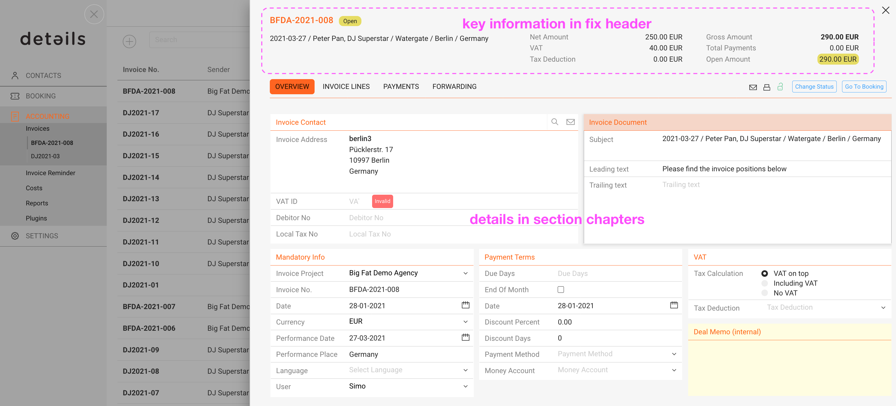The height and width of the screenshot is (406, 896).
Task: Click the Invoice No. column header
Action: pos(141,70)
